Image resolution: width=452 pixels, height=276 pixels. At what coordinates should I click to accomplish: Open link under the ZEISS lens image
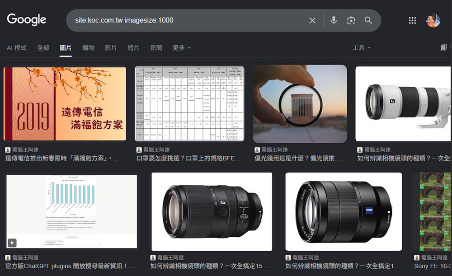pos(343,266)
